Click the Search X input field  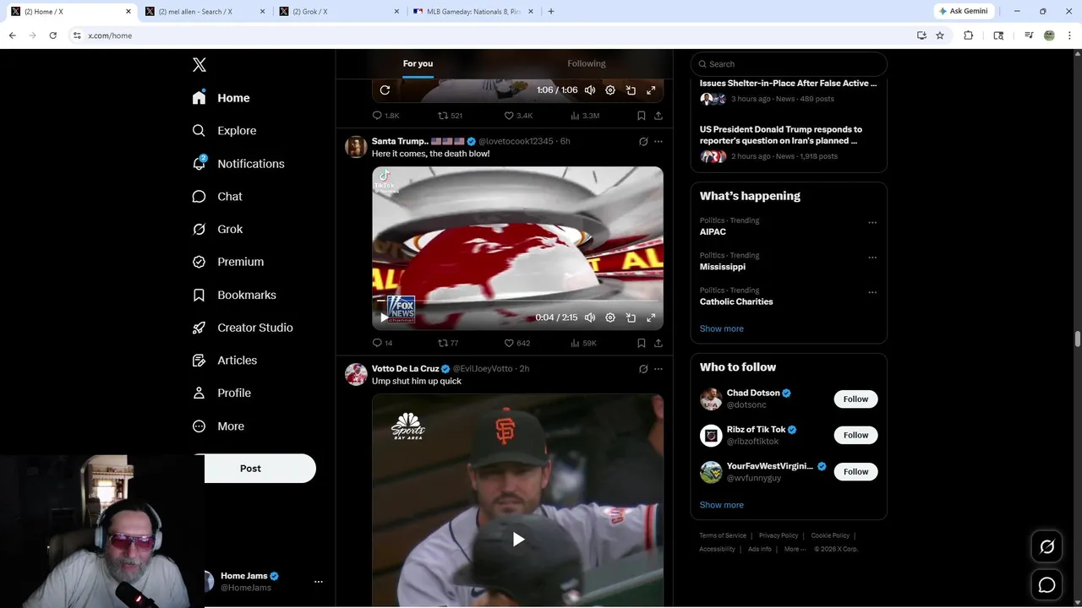click(789, 64)
